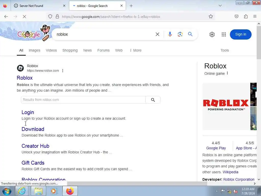Bookmark this page with the star icon
This screenshot has width=261, height=196.
tap(211, 17)
